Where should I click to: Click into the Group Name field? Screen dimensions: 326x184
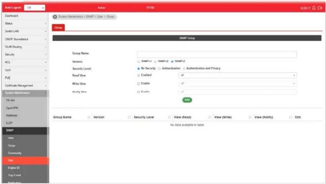pyautogui.click(x=217, y=54)
